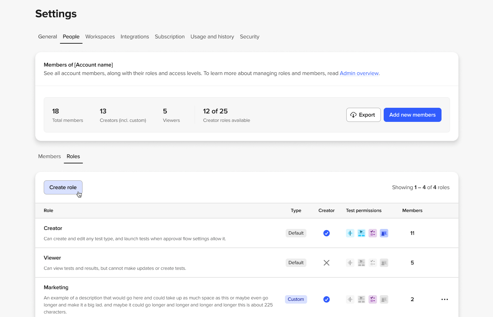Click the cursor layout icon in Creator row
The width and height of the screenshot is (493, 317).
pyautogui.click(x=361, y=233)
